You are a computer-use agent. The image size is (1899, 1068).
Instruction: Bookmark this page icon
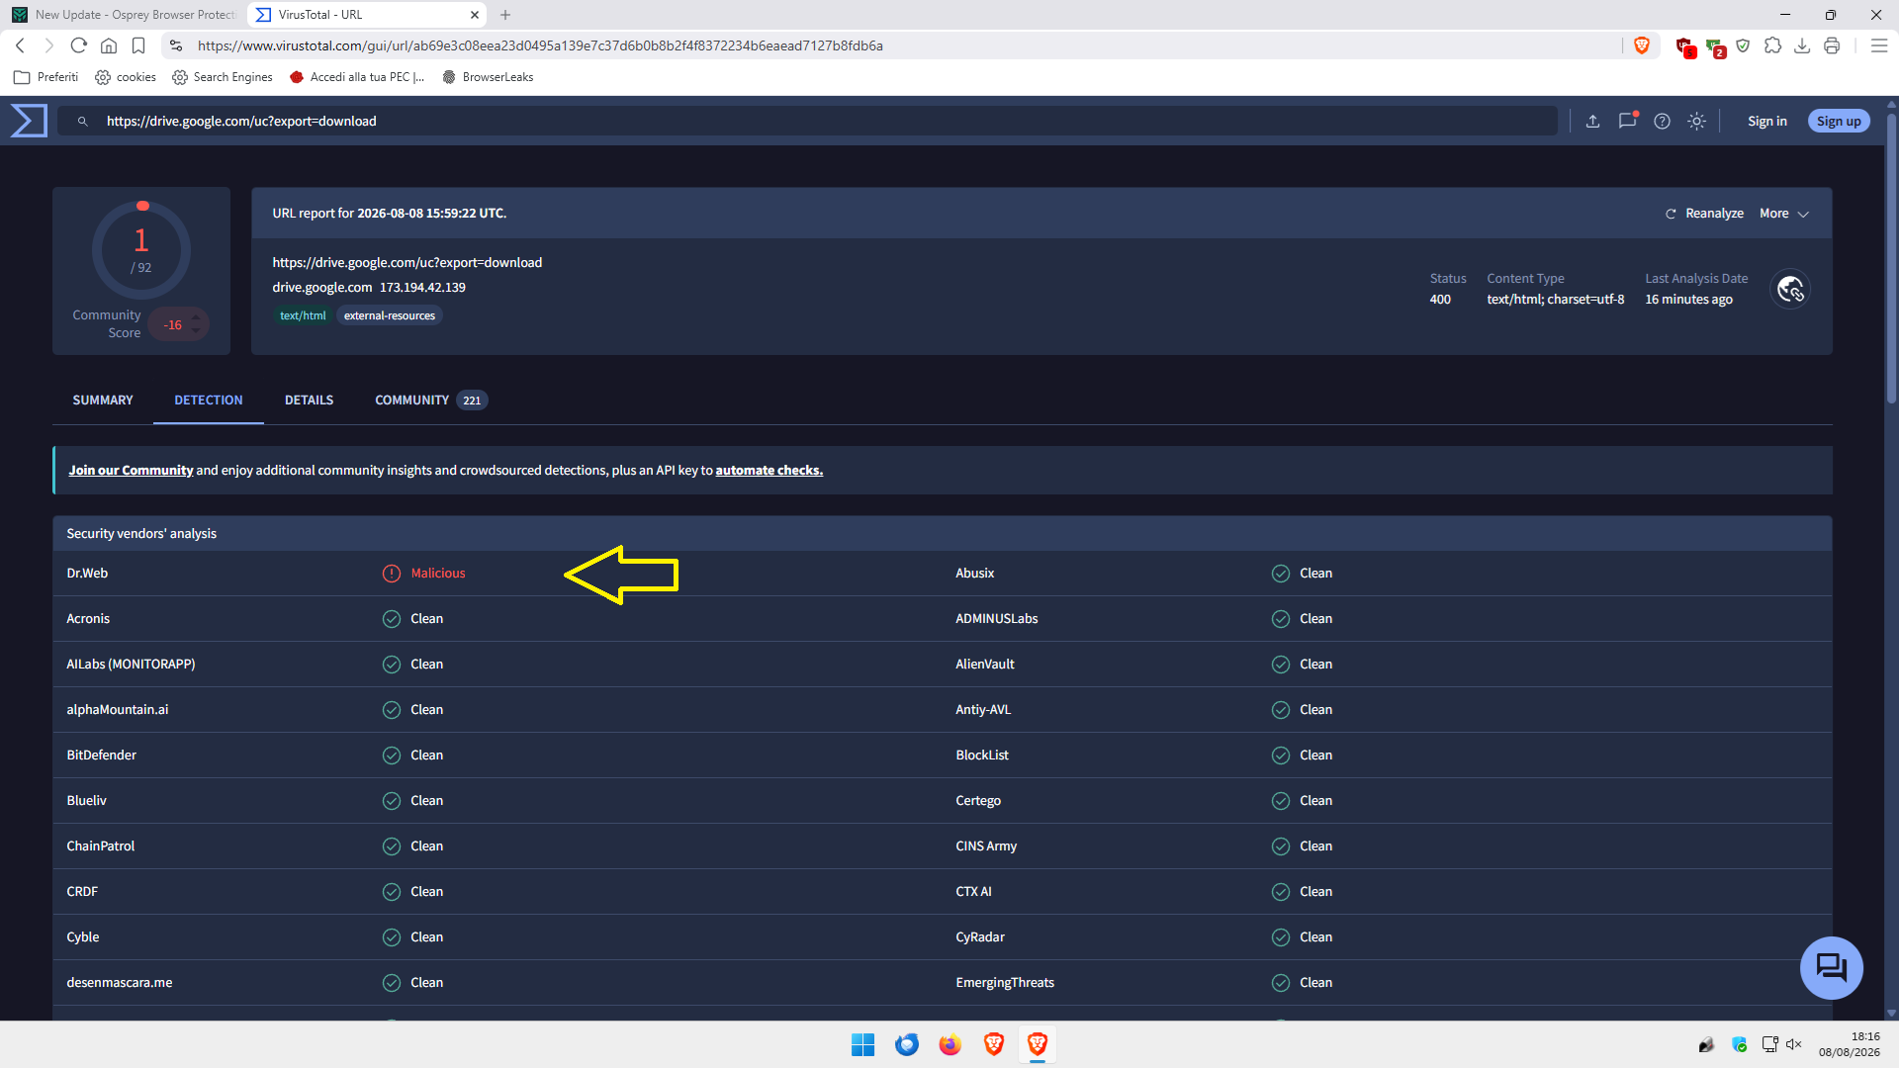[138, 45]
